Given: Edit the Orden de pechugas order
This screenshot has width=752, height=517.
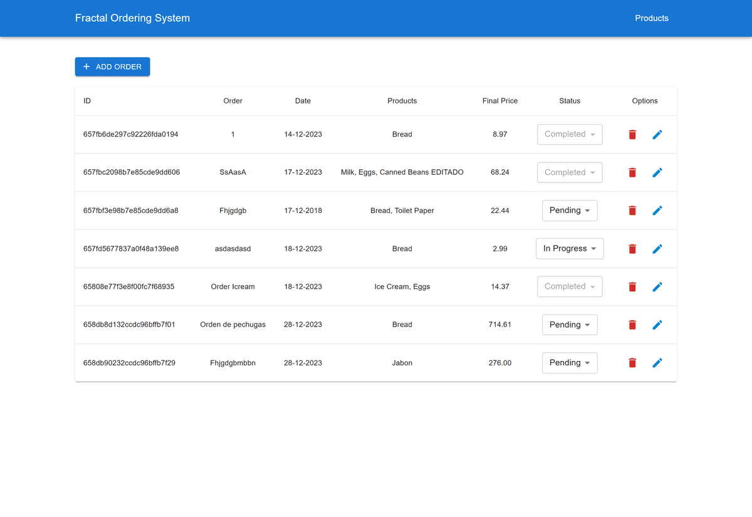Looking at the screenshot, I should [x=657, y=325].
